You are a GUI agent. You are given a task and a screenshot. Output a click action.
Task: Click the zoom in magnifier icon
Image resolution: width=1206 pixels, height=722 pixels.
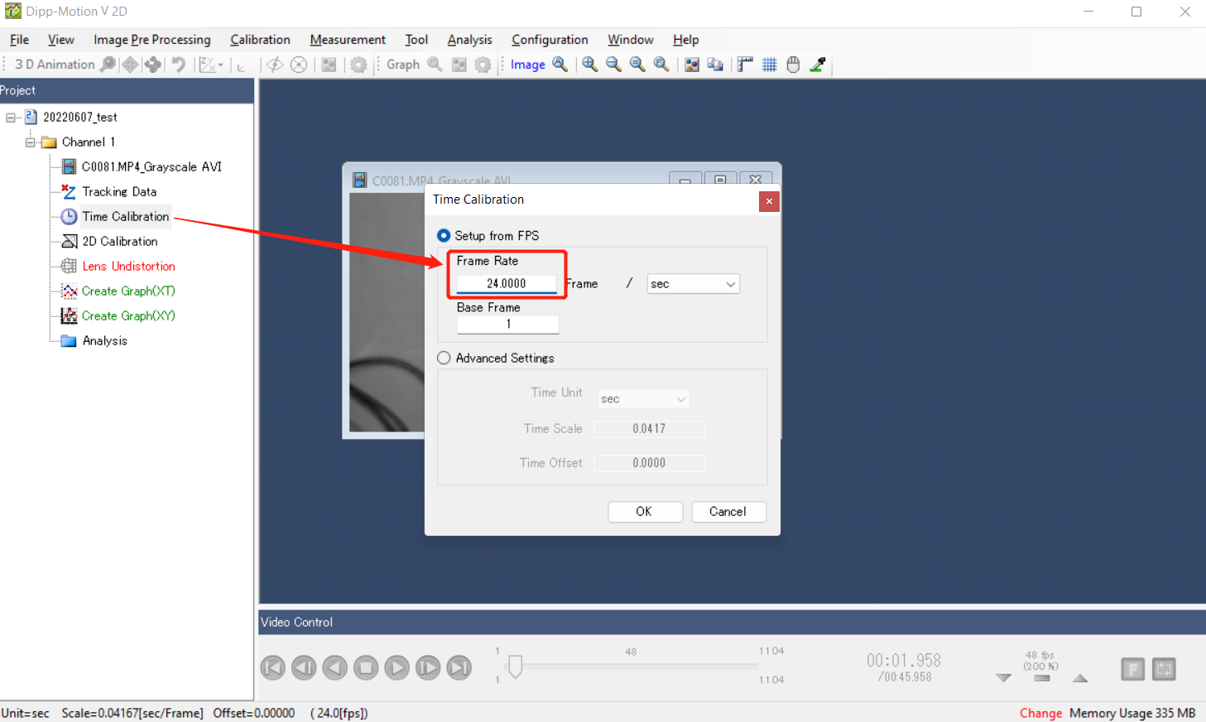(589, 65)
